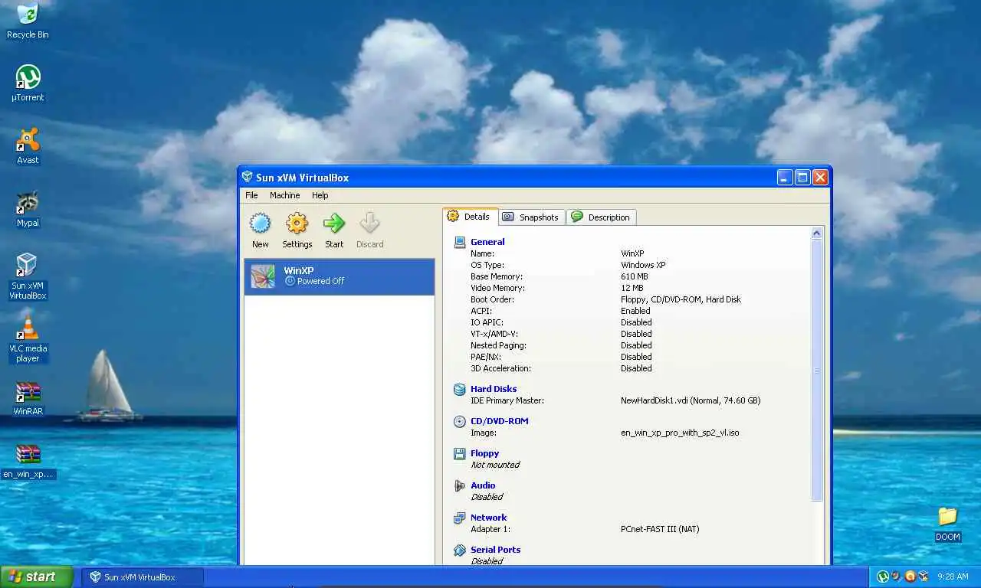Select the DOOM folder on desktop
This screenshot has width=981, height=588.
947,524
